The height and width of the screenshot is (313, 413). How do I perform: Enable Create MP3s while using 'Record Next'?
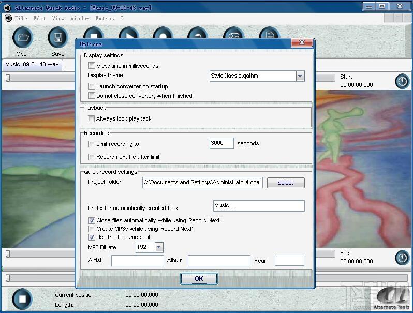pyautogui.click(x=92, y=229)
